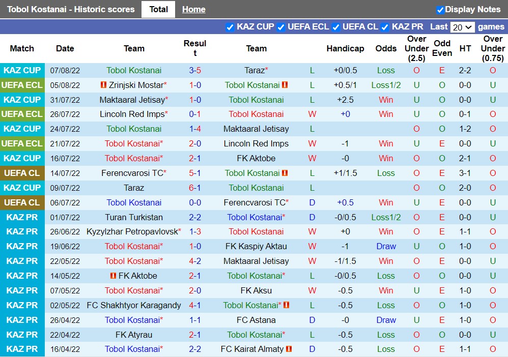Open the Last games count dropdown
This screenshot has height=357, width=508.
462,26
